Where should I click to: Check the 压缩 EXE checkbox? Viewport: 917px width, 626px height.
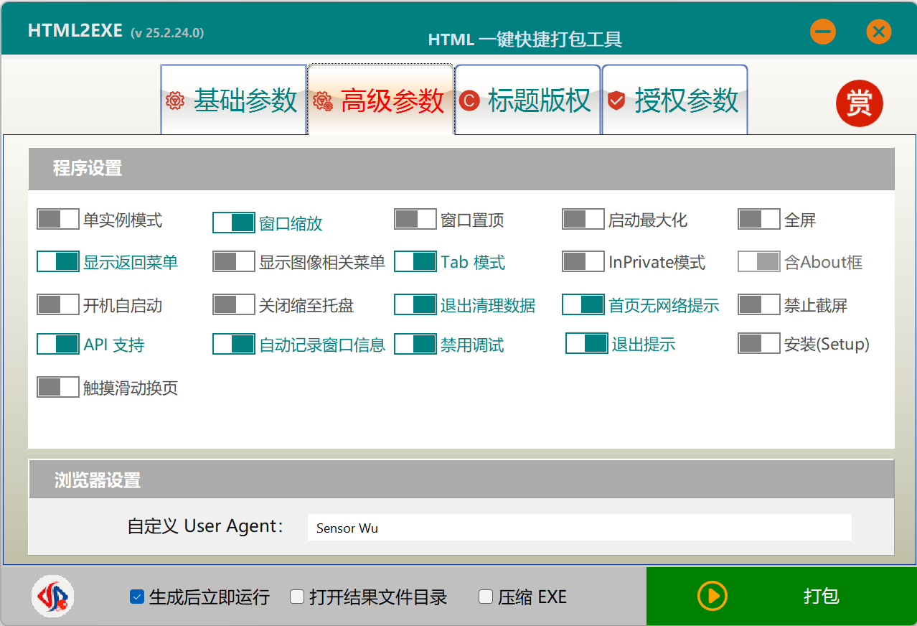pyautogui.click(x=486, y=597)
